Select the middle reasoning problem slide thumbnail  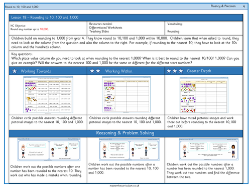click(x=129, y=149)
